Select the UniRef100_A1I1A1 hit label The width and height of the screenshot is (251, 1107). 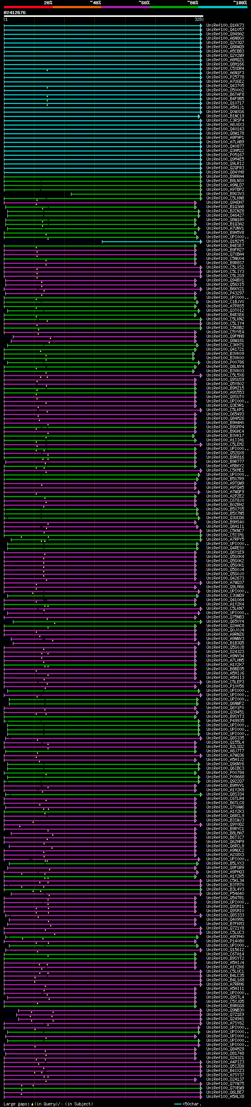coord(225,440)
